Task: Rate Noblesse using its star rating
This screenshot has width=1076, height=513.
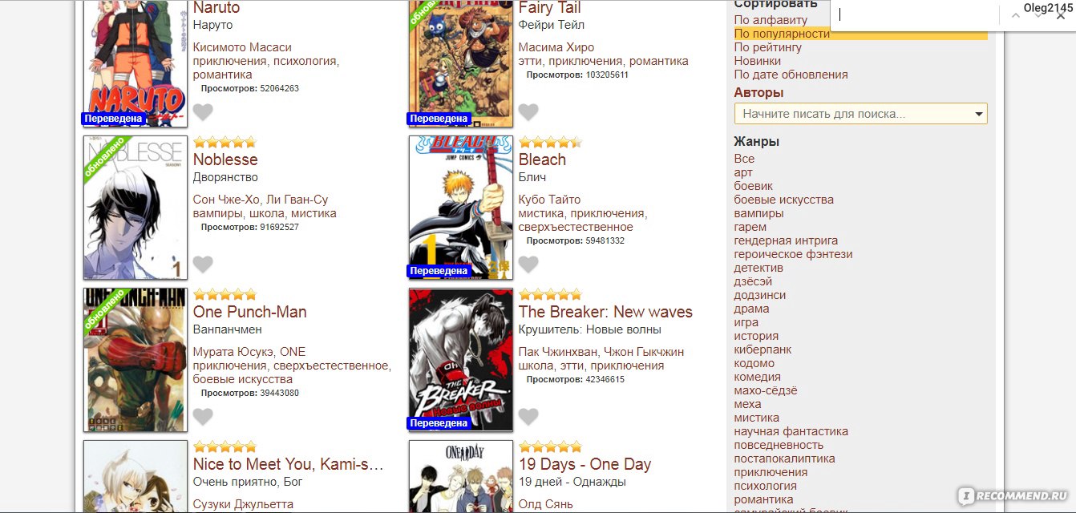Action: [225, 142]
